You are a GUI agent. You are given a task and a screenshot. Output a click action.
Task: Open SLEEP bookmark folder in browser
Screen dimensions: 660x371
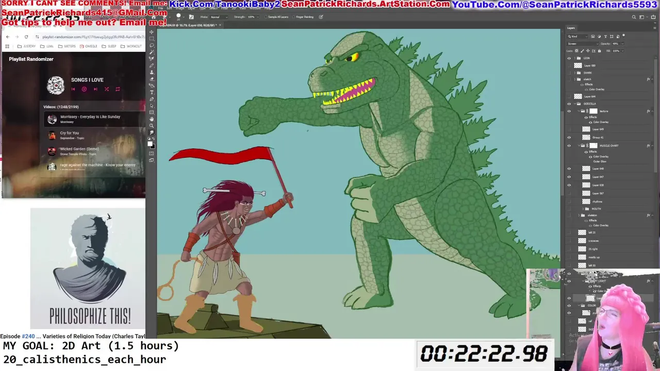coord(109,46)
